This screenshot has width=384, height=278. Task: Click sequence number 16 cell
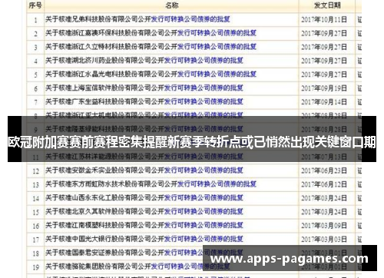pyautogui.click(x=35, y=226)
